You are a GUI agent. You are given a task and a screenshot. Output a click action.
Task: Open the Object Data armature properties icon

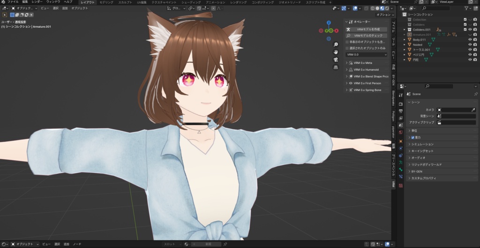pyautogui.click(x=401, y=163)
